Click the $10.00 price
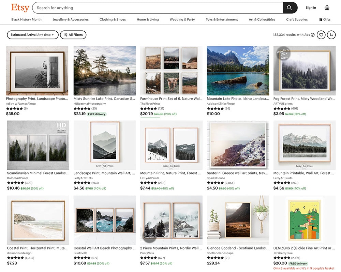 tap(213, 114)
